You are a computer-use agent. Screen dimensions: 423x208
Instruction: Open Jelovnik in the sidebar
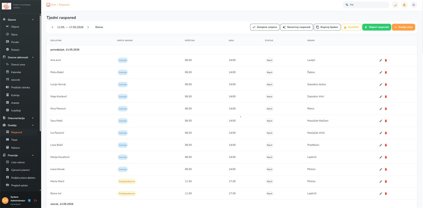pyautogui.click(x=15, y=80)
